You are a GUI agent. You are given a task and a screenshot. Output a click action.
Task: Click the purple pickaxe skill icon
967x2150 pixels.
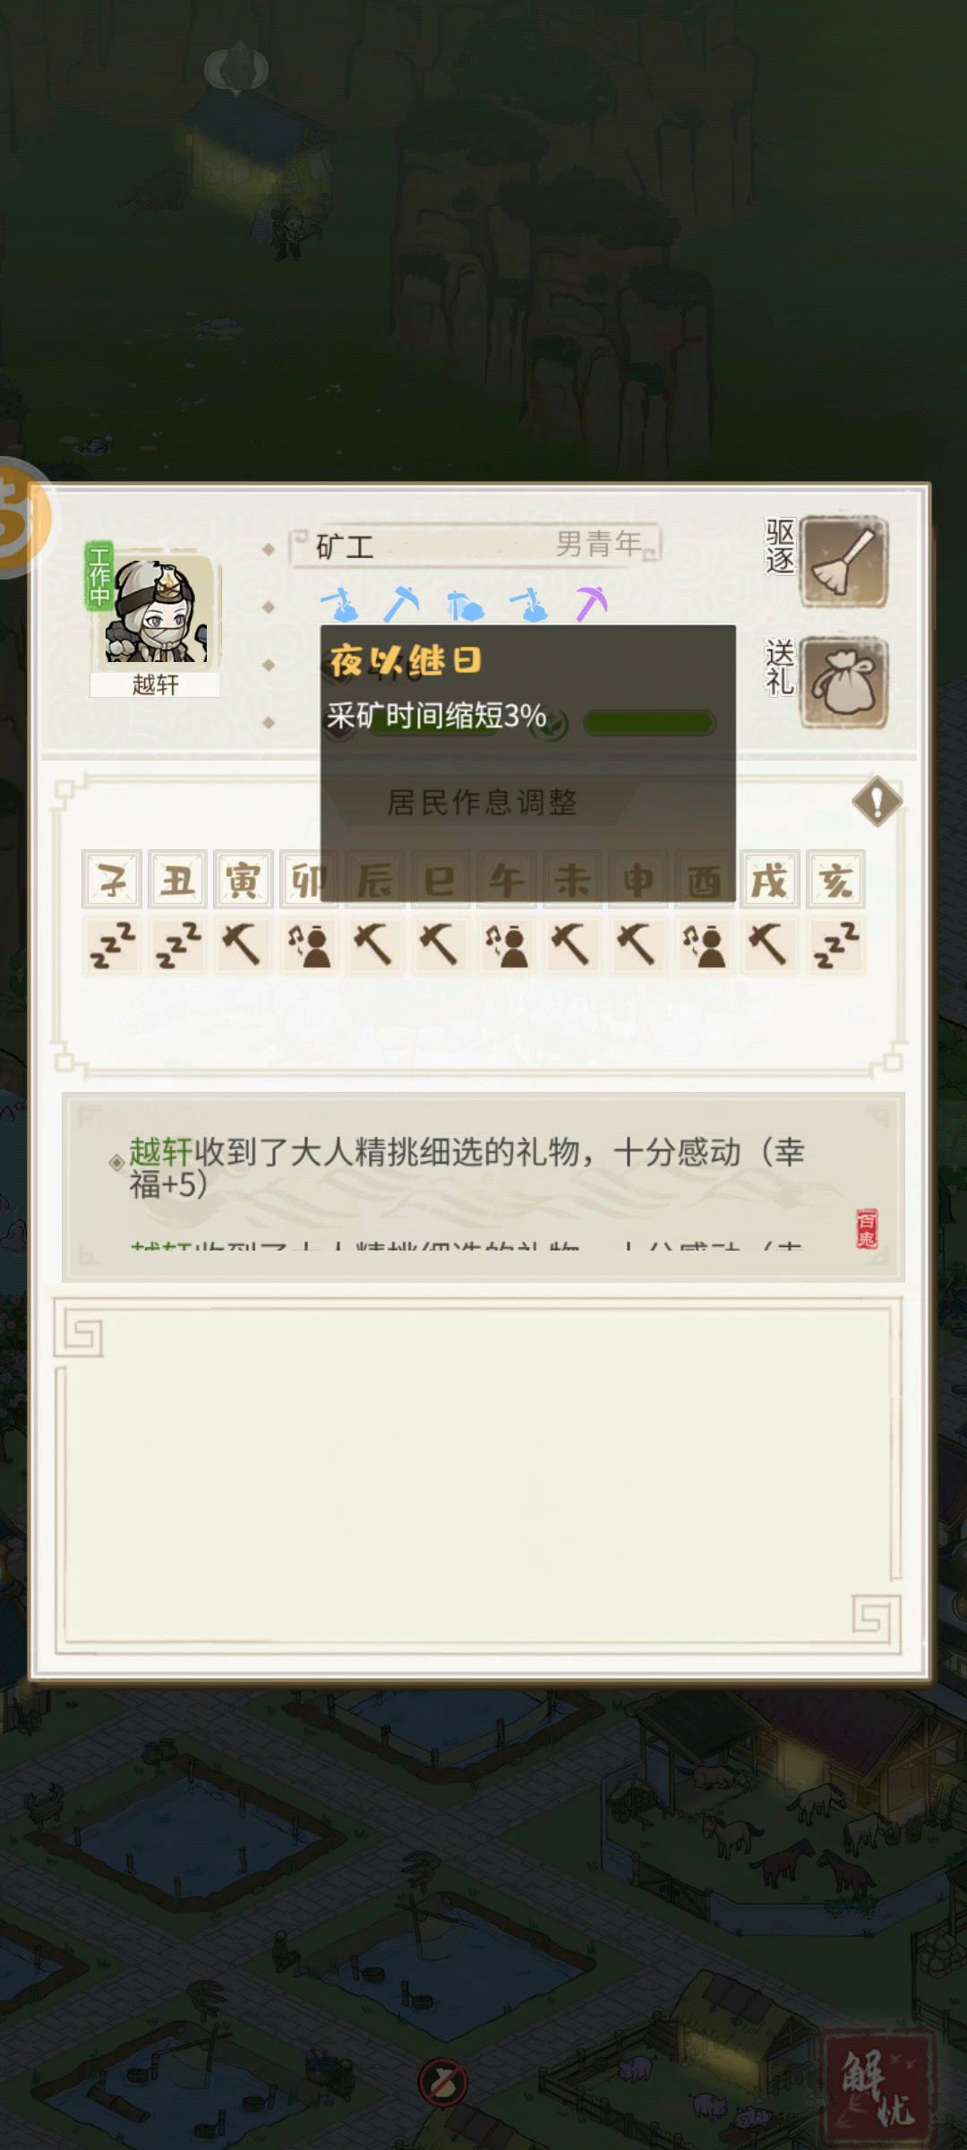[591, 604]
